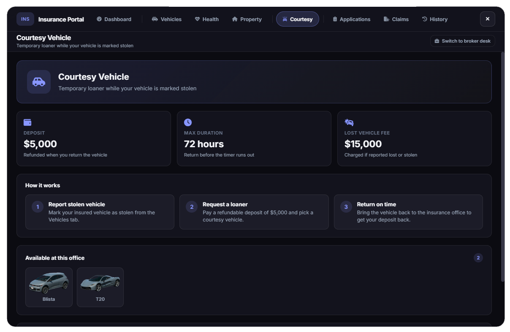
Task: Click the Claims document icon
Action: click(x=386, y=19)
